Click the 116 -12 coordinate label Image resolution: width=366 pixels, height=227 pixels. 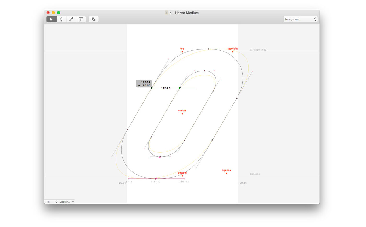coord(156,182)
